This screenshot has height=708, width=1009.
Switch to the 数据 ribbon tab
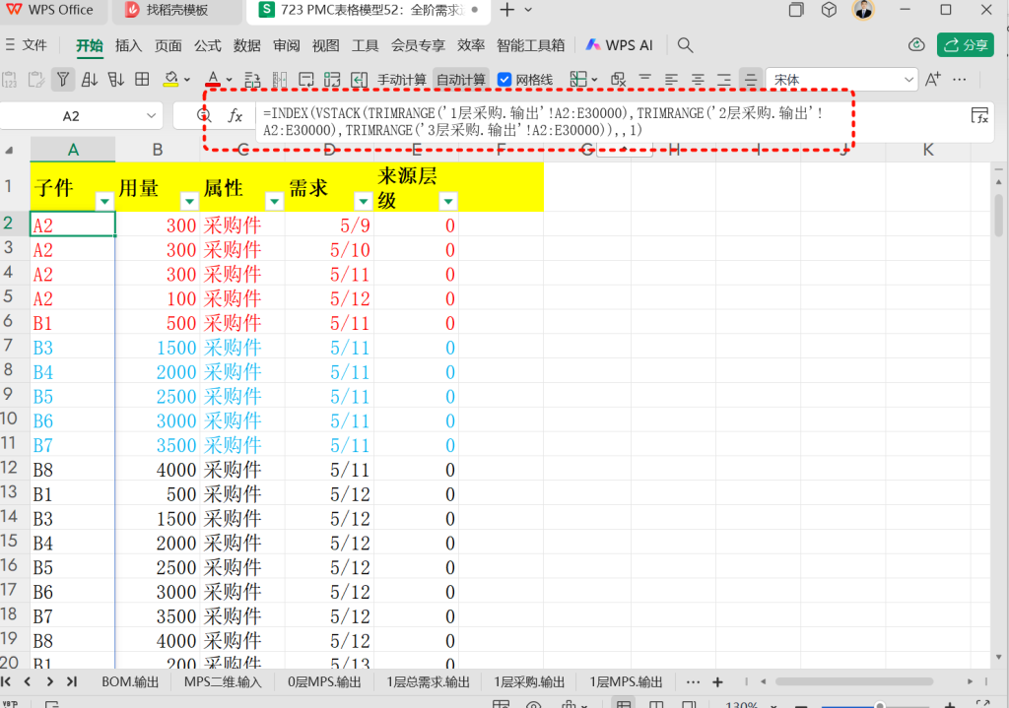click(246, 45)
